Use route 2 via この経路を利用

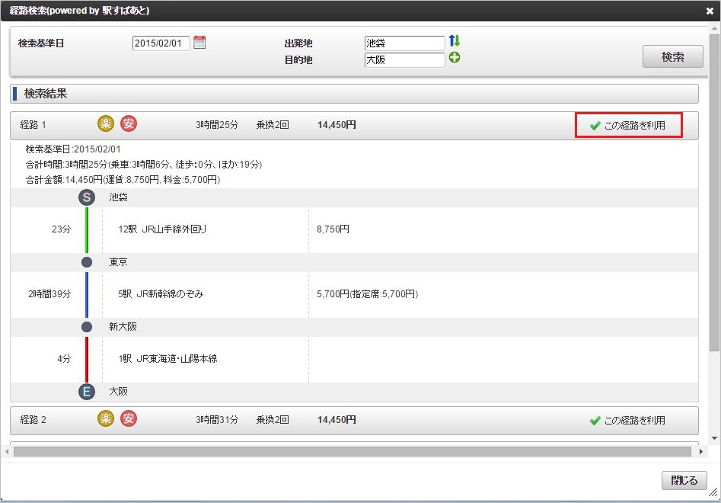[x=627, y=420]
